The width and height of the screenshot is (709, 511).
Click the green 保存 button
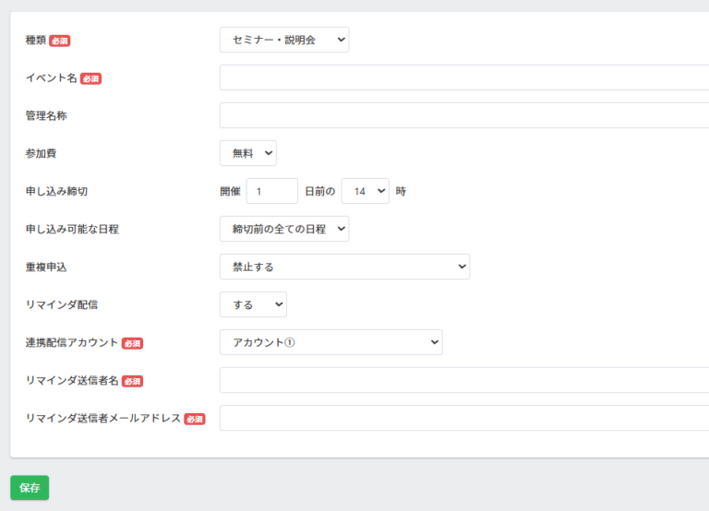[x=30, y=488]
